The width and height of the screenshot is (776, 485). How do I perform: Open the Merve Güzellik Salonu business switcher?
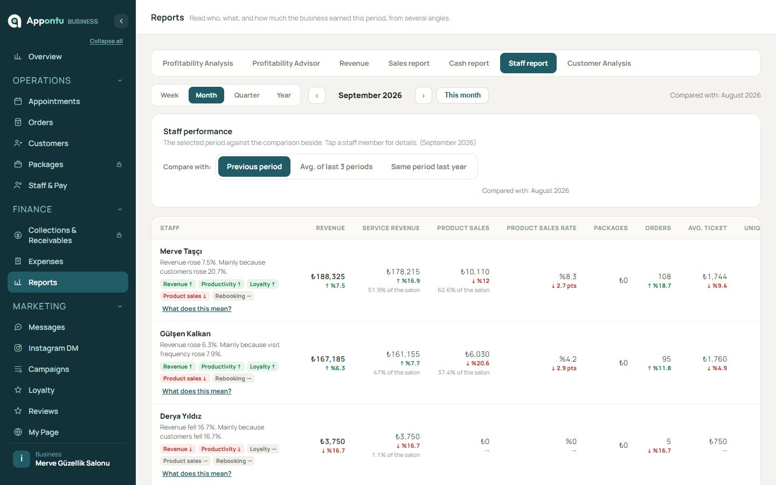click(68, 459)
